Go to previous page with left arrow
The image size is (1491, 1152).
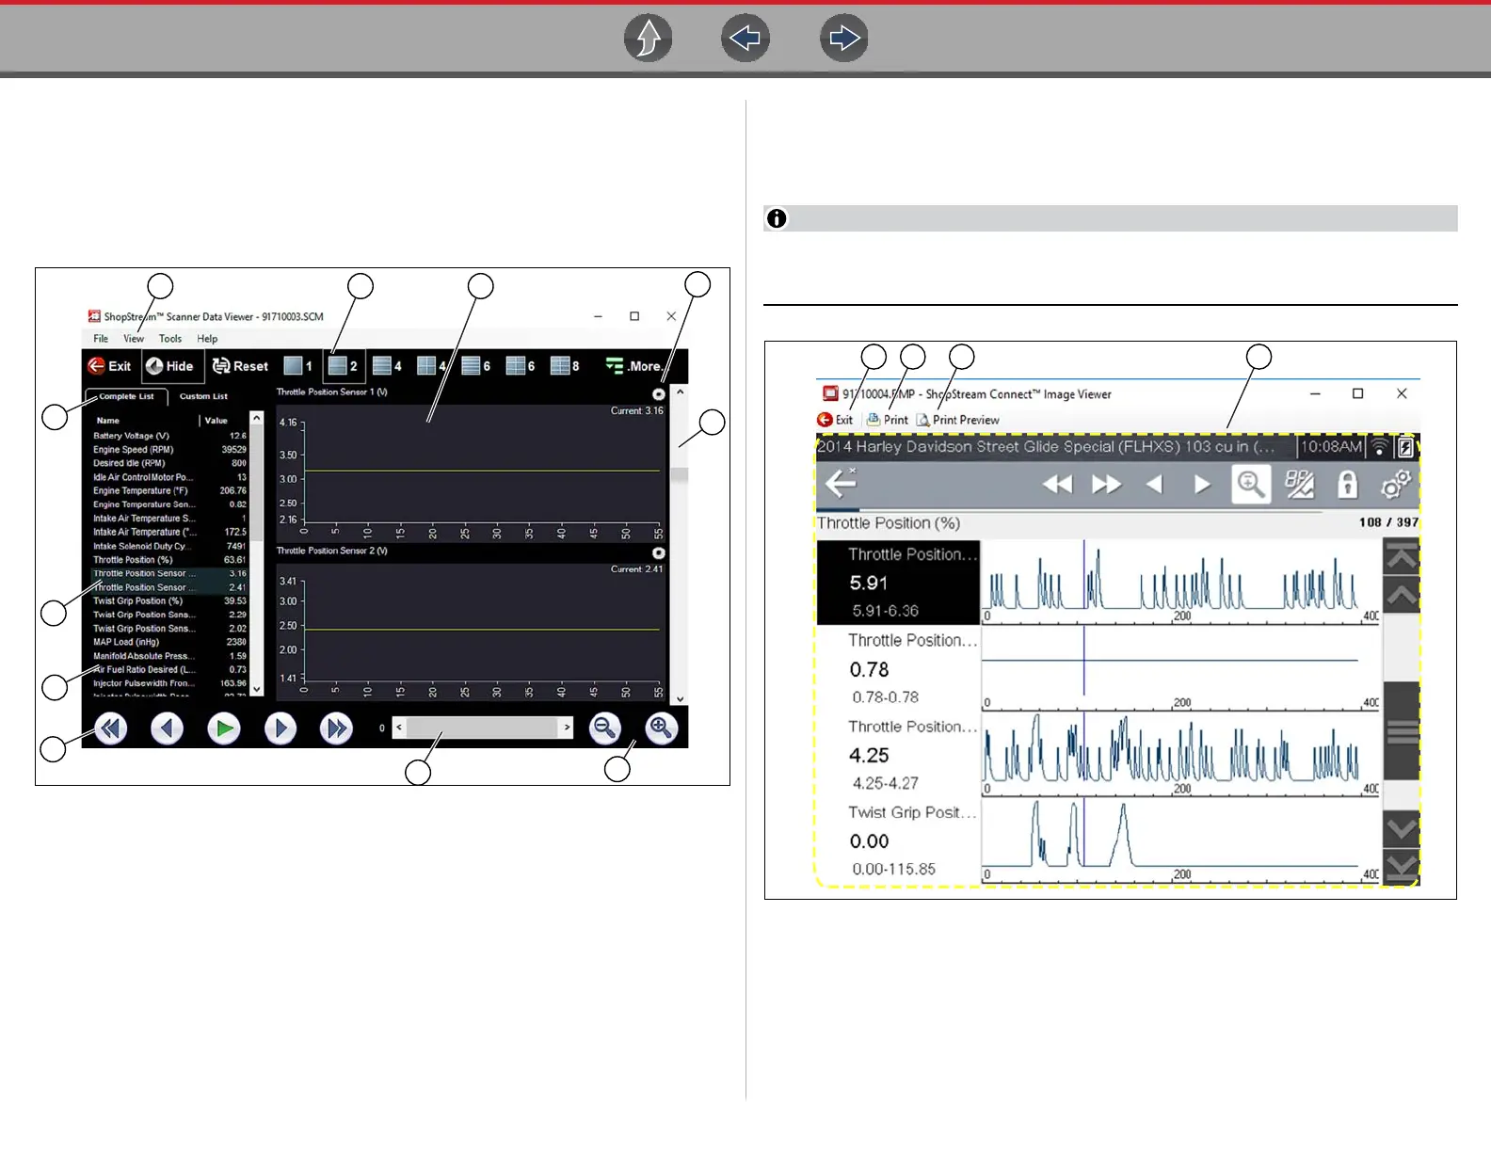745,39
